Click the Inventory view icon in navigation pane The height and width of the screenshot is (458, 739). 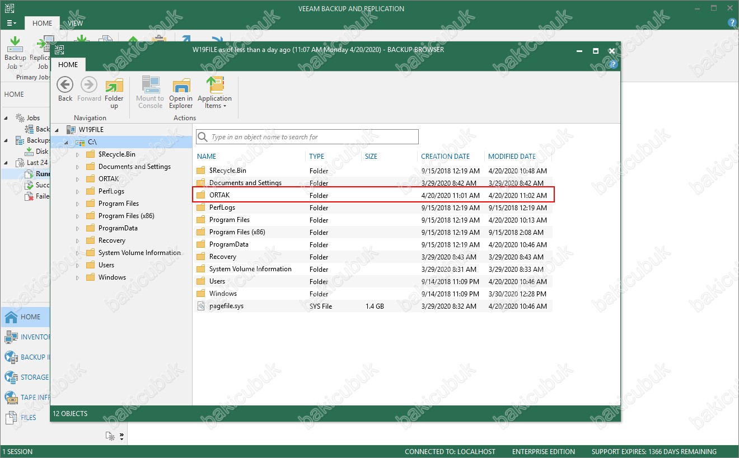coord(11,337)
